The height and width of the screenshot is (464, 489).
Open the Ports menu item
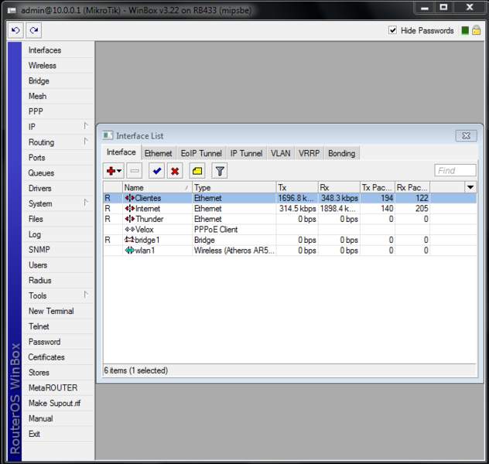tap(58, 157)
